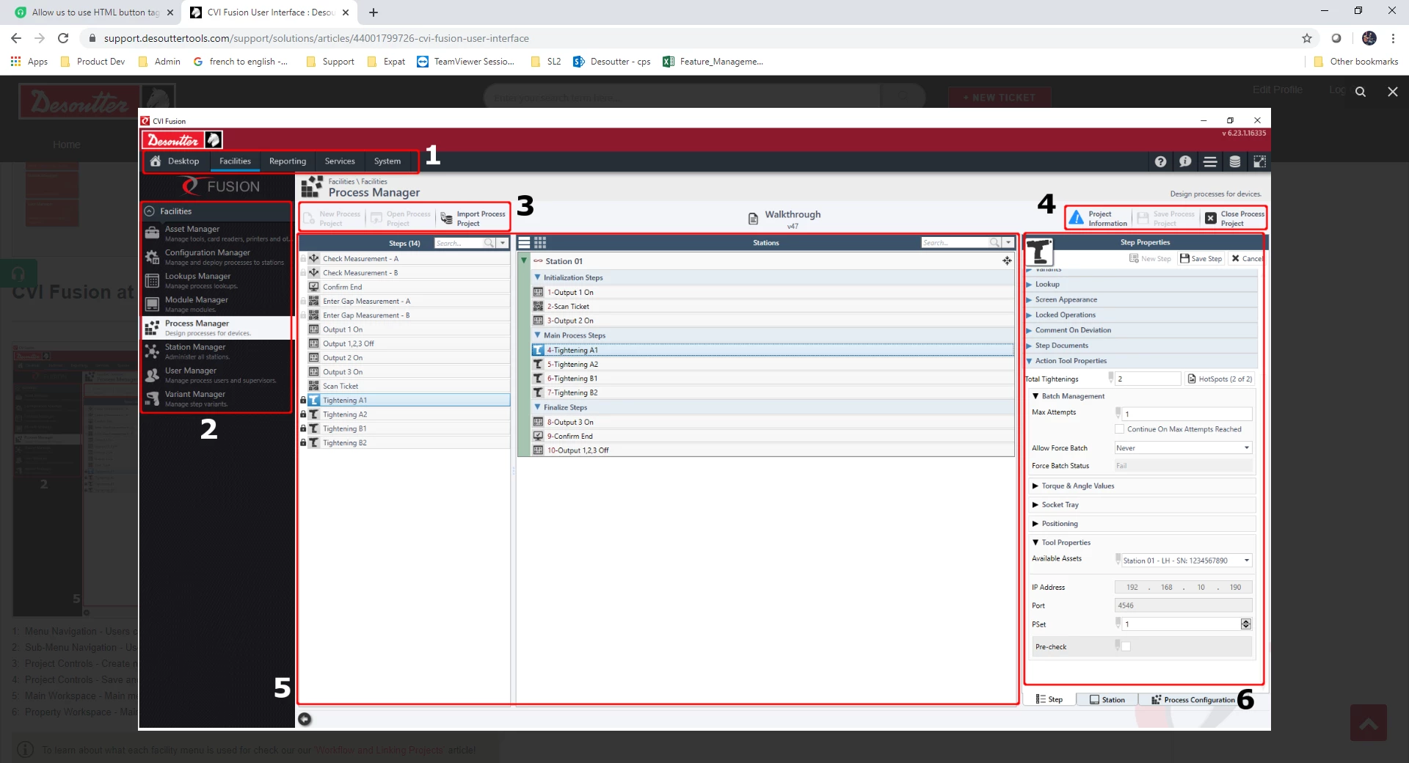
Task: Click the magnifier icon in Stations search box
Action: (994, 243)
